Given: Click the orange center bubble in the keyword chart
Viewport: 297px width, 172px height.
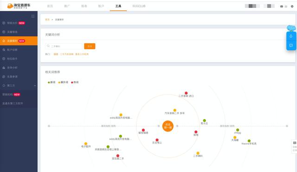Looking at the screenshot, I should pos(168,126).
